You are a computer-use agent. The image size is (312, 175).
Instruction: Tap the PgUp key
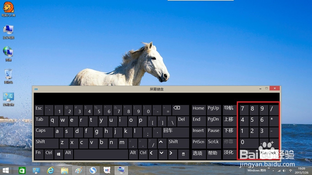pos(214,110)
